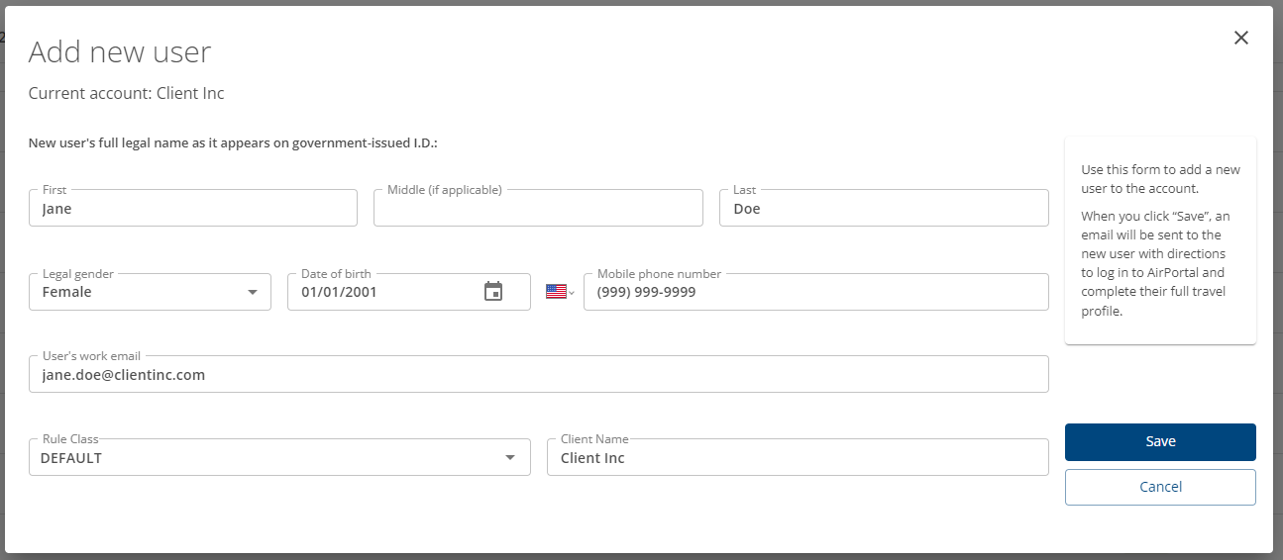Focus the Middle name field
This screenshot has height=560, width=1283.
(538, 208)
